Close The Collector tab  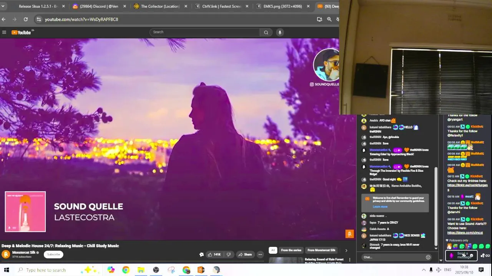pos(186,6)
